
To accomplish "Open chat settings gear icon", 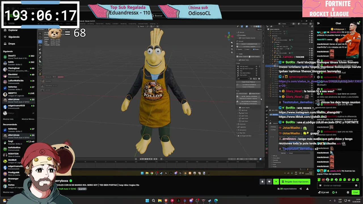I will [348, 192].
